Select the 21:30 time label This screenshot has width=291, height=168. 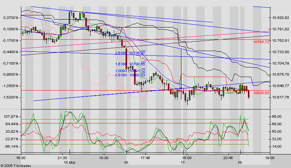pos(62,158)
